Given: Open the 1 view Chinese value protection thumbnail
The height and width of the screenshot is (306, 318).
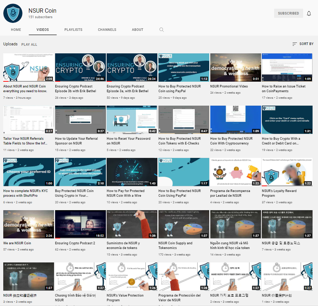Looking at the screenshot, I should click(x=287, y=276).
